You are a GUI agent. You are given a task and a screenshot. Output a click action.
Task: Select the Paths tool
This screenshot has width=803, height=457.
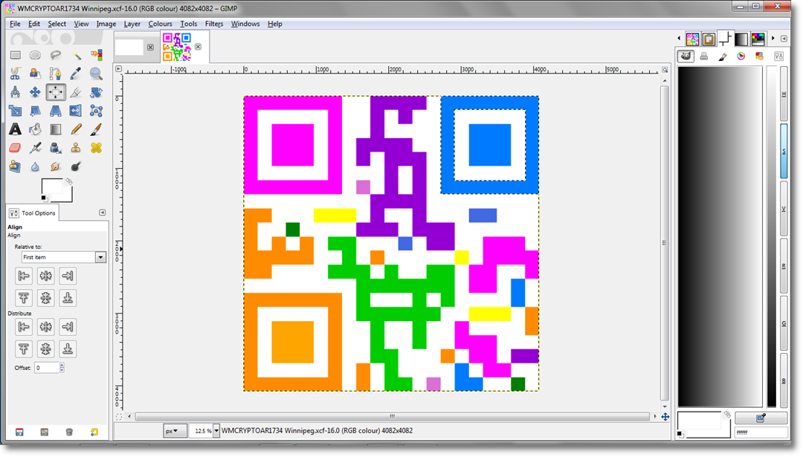(x=55, y=74)
